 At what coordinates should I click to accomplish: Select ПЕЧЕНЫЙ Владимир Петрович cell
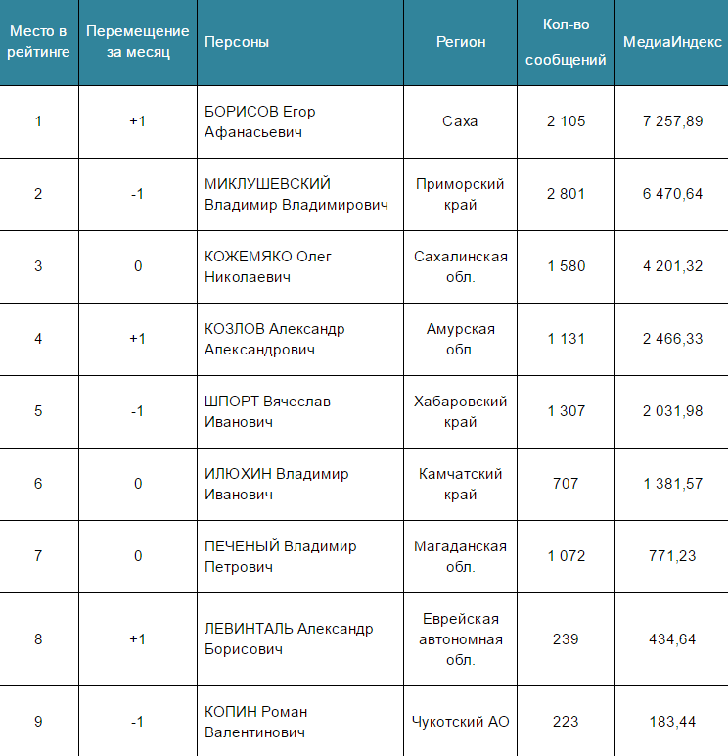[x=300, y=556]
